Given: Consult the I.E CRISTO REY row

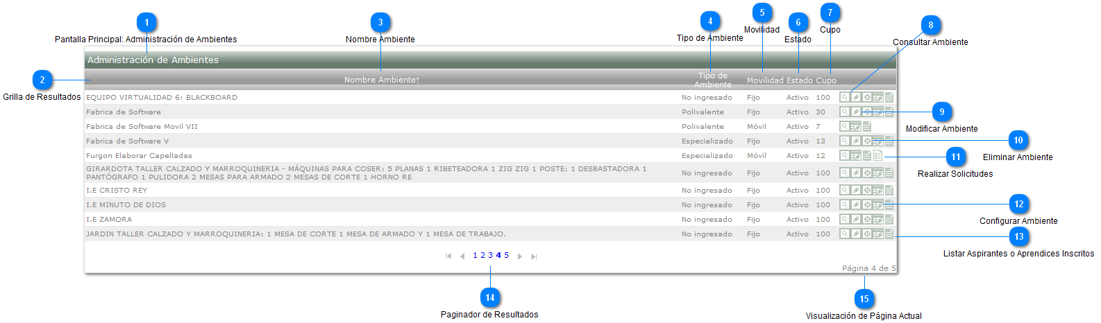Looking at the screenshot, I should point(844,190).
